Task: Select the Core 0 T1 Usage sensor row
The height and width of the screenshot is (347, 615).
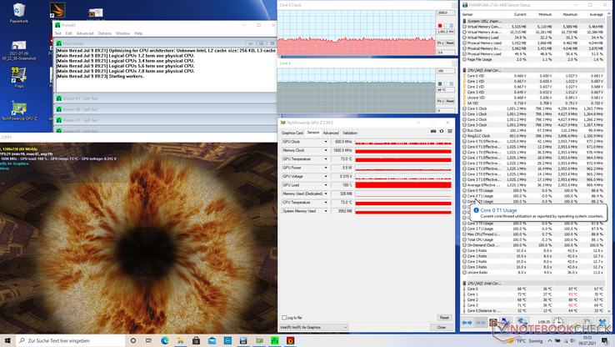Action: click(x=534, y=196)
